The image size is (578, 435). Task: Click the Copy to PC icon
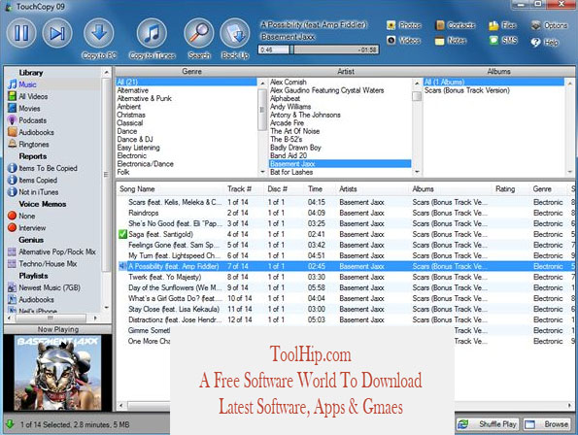(x=99, y=33)
